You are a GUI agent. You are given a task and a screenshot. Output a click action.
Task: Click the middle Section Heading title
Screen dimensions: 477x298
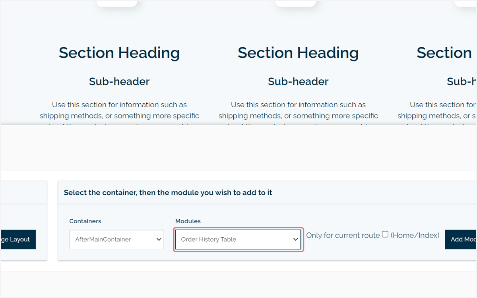298,53
